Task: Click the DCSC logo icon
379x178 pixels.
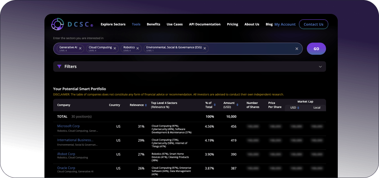Action: (58, 24)
